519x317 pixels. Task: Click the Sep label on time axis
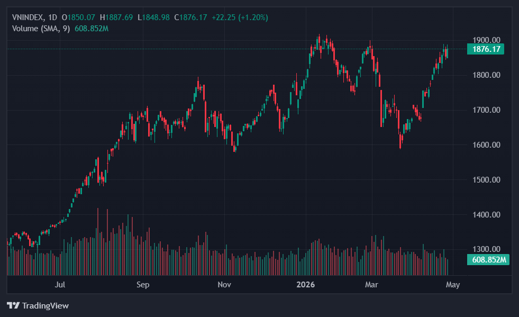point(143,285)
